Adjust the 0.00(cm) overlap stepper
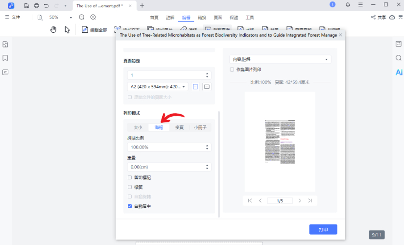This screenshot has width=404, height=245. click(207, 167)
